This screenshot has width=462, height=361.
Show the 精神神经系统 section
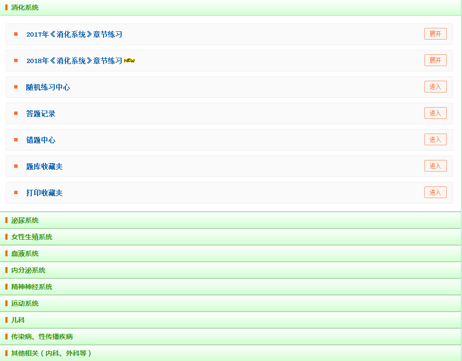tap(32, 287)
